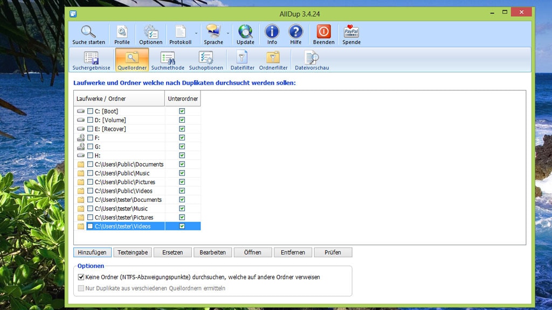Click folder icon for C:\Users\Public\Videos
Viewport: 552px width, 310px height.
click(x=81, y=191)
